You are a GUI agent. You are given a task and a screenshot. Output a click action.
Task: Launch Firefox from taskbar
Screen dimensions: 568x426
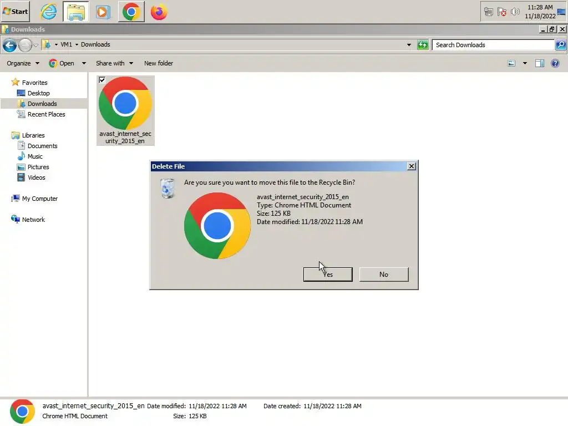coord(159,12)
